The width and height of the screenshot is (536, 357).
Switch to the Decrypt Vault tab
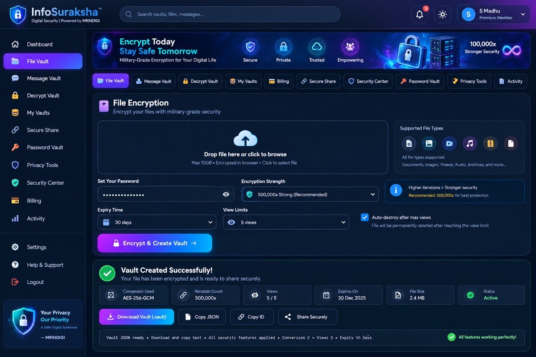click(x=200, y=81)
